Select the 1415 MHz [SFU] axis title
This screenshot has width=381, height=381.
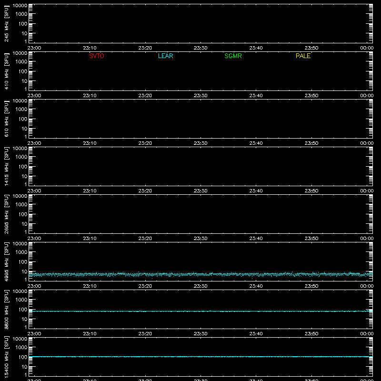click(6, 166)
